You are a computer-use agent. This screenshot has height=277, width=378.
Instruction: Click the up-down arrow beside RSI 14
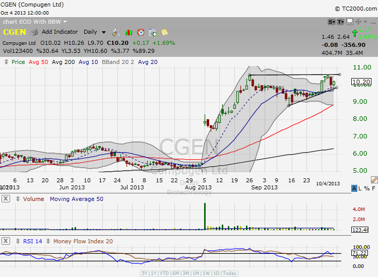click(x=18, y=241)
